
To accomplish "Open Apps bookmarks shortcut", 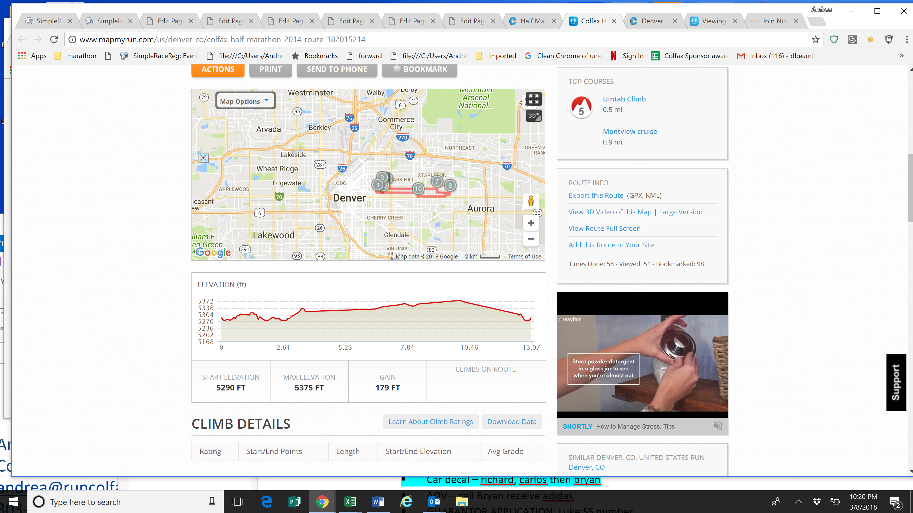I will [32, 56].
